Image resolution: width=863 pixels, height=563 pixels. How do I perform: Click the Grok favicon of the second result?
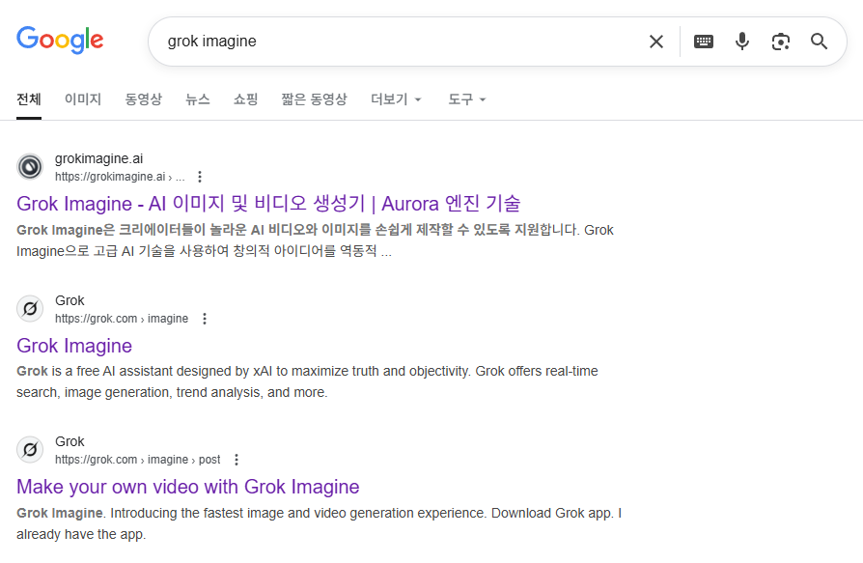tap(30, 309)
